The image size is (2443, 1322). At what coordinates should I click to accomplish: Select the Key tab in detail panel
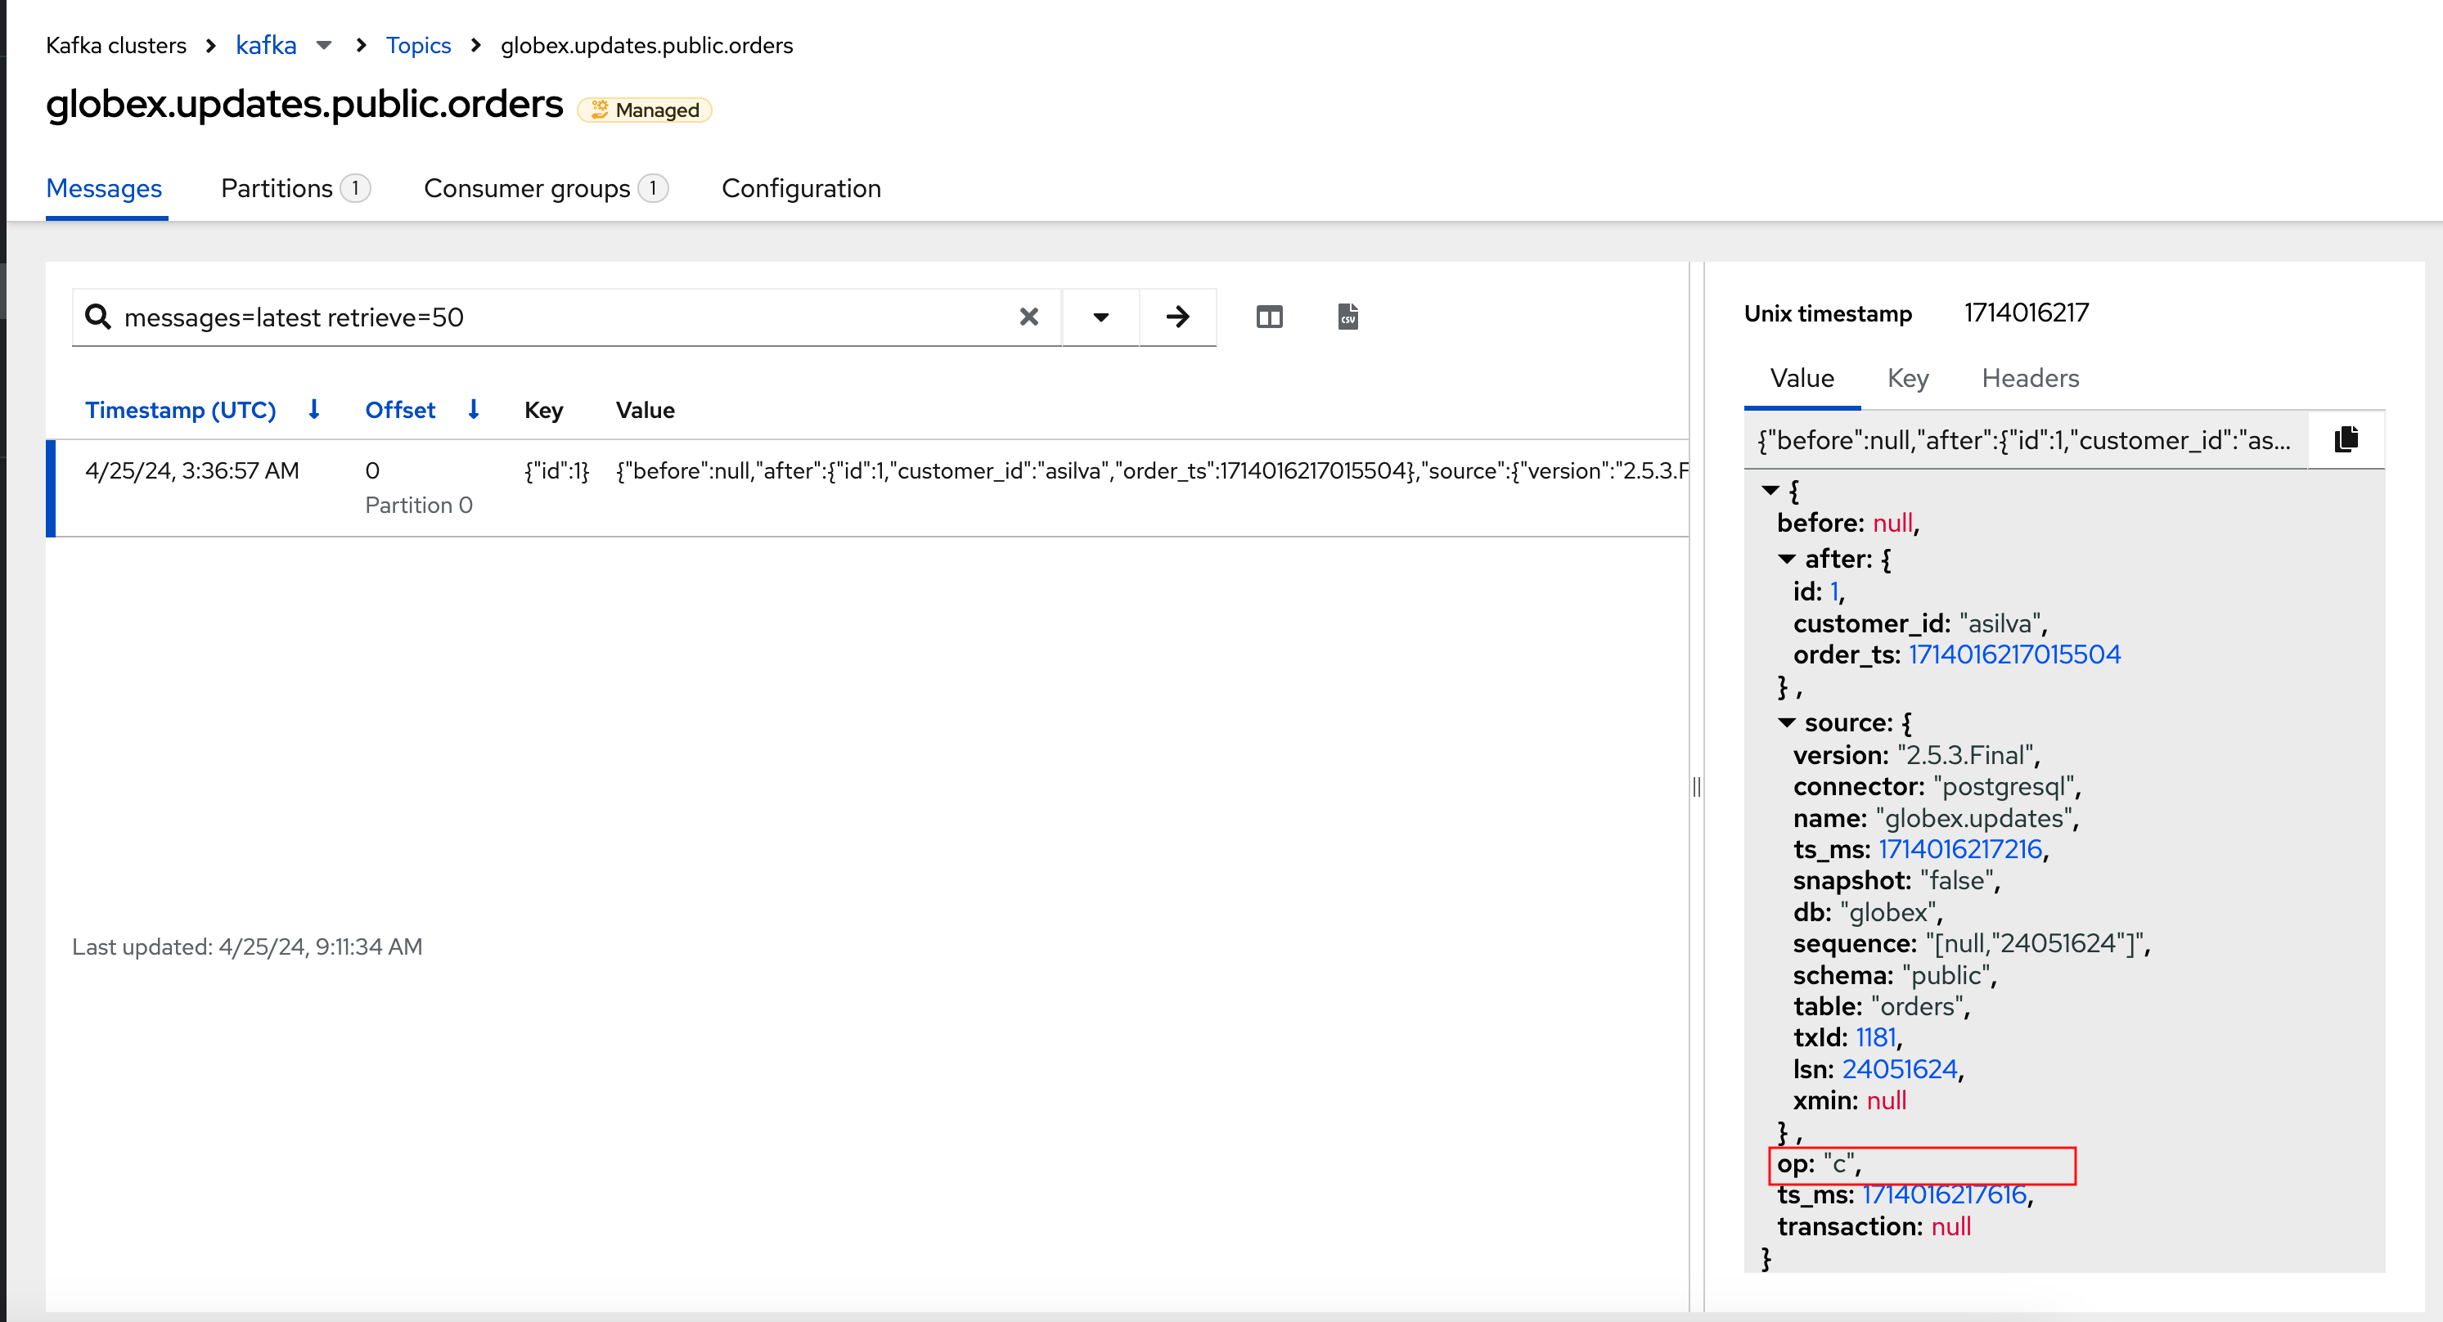pos(1907,379)
